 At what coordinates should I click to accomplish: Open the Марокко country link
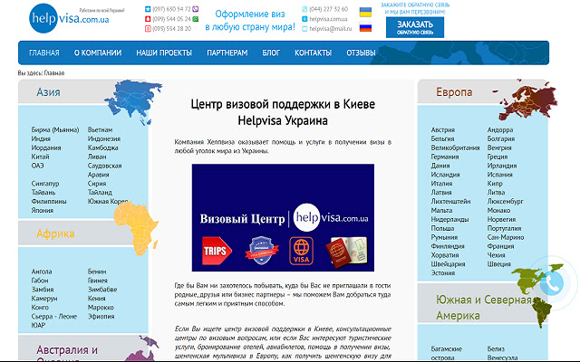click(101, 308)
